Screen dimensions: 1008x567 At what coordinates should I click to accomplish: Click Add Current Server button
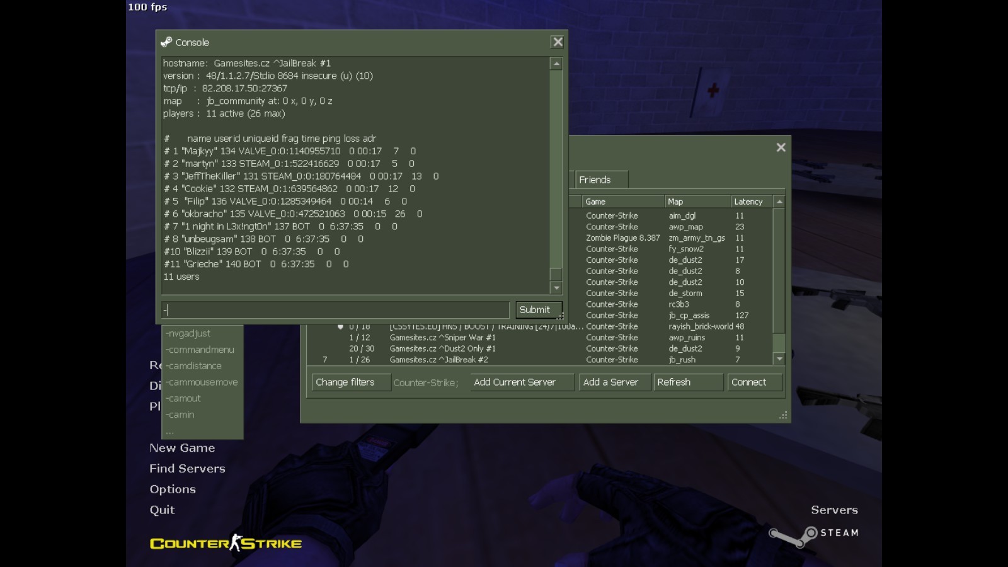pos(522,382)
